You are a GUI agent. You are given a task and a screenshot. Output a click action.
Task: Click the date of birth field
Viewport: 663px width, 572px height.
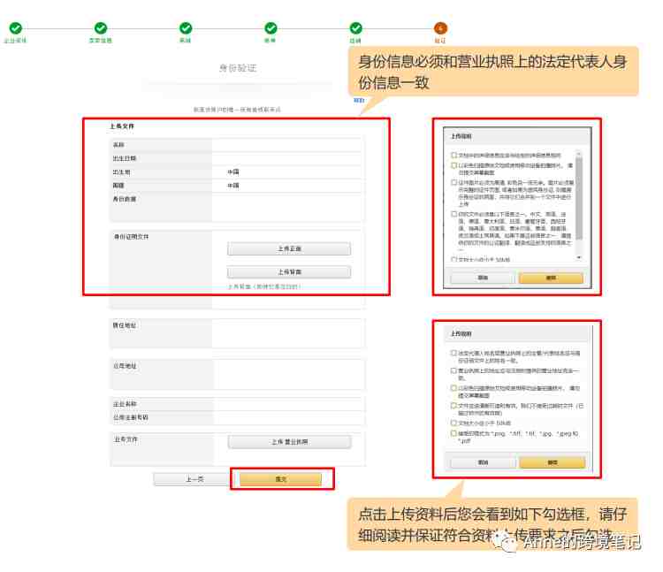288,158
